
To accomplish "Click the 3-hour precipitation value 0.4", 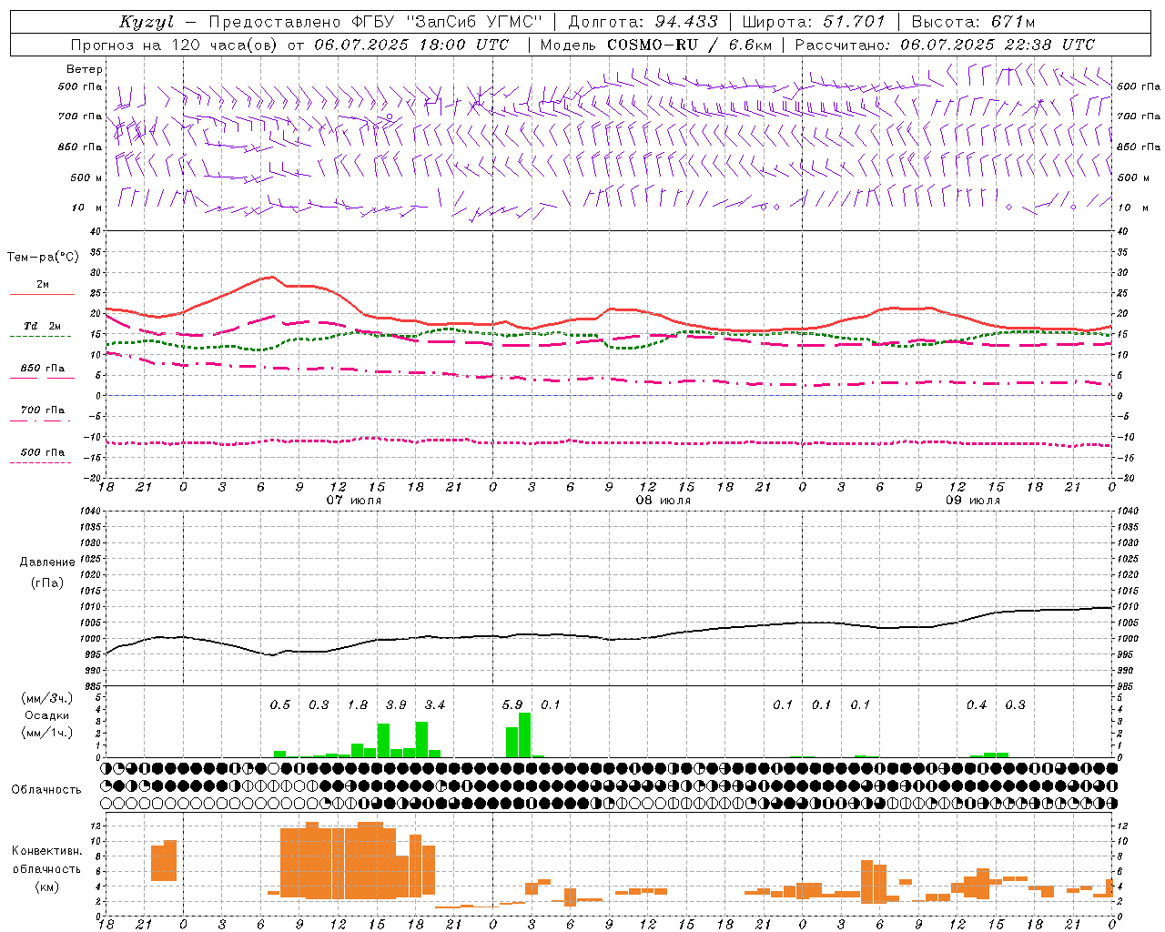I will [x=977, y=704].
